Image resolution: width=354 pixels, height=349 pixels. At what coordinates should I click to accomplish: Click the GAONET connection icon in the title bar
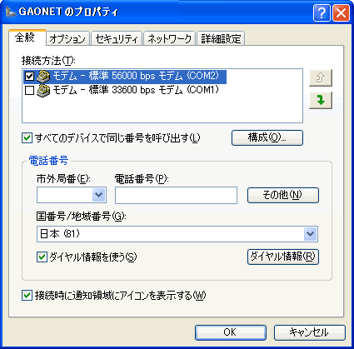[x=10, y=12]
